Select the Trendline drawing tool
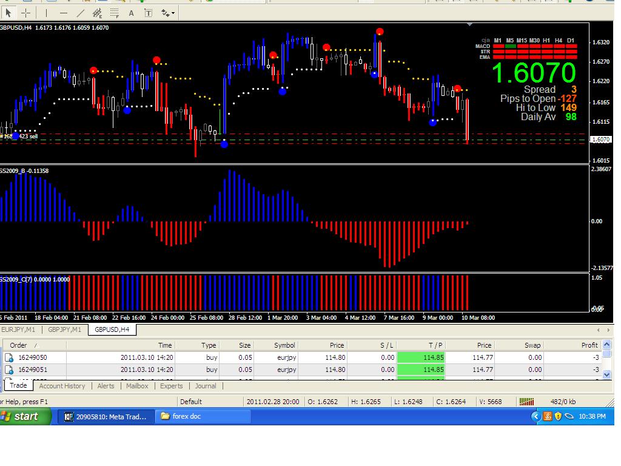The image size is (621, 466). coord(81,13)
